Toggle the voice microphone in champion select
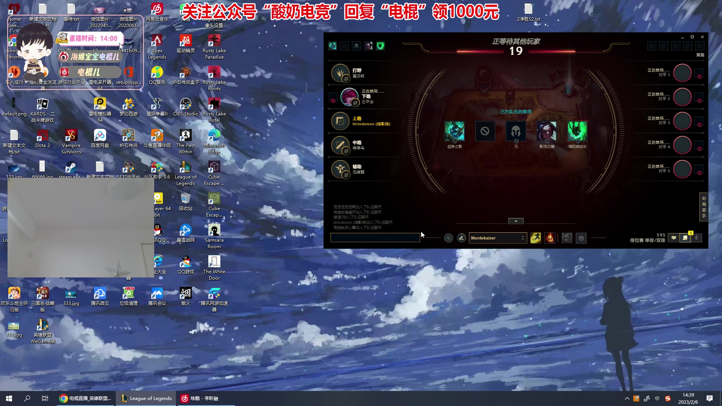The width and height of the screenshot is (722, 406). [696, 238]
